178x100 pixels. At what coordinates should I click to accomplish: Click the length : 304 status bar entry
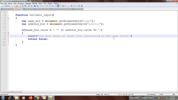100,94
